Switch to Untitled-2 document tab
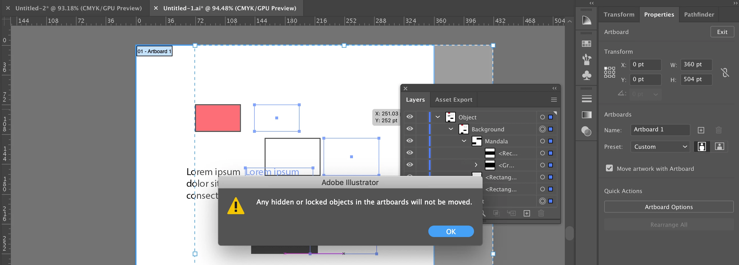This screenshot has width=739, height=265. click(78, 8)
